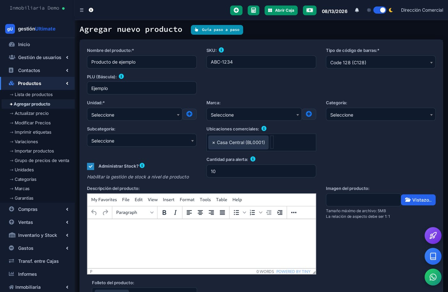Screen dimensions: 448x292
Task: Open the Subcategoría dropdown
Action: tap(141, 140)
